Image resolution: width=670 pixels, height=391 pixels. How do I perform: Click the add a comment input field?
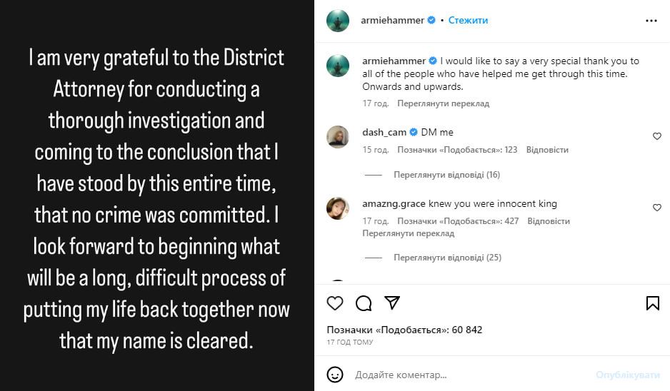tap(464, 375)
